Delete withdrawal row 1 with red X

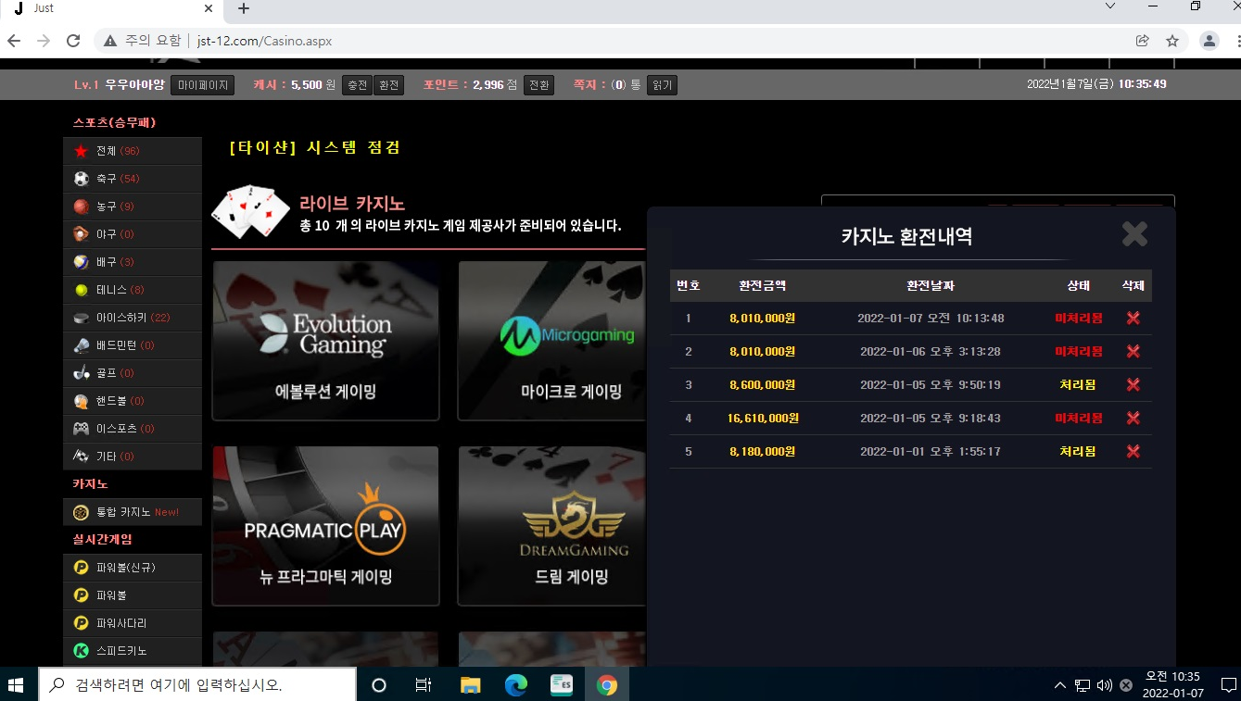coord(1133,318)
